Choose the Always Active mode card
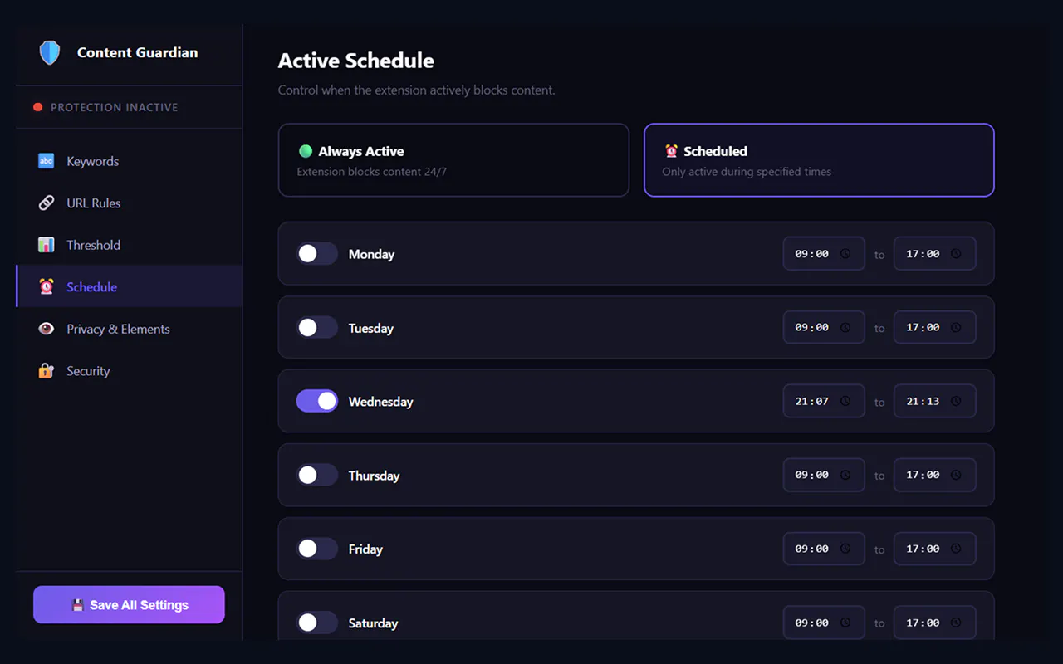The image size is (1063, 664). [453, 160]
